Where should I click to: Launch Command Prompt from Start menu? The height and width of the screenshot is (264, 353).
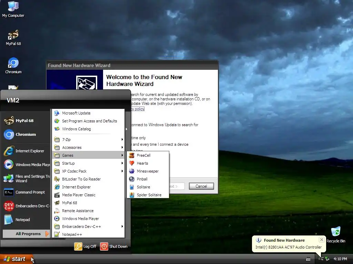26,192
